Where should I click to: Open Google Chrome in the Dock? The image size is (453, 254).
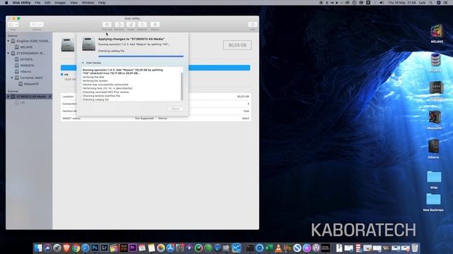pos(76,248)
